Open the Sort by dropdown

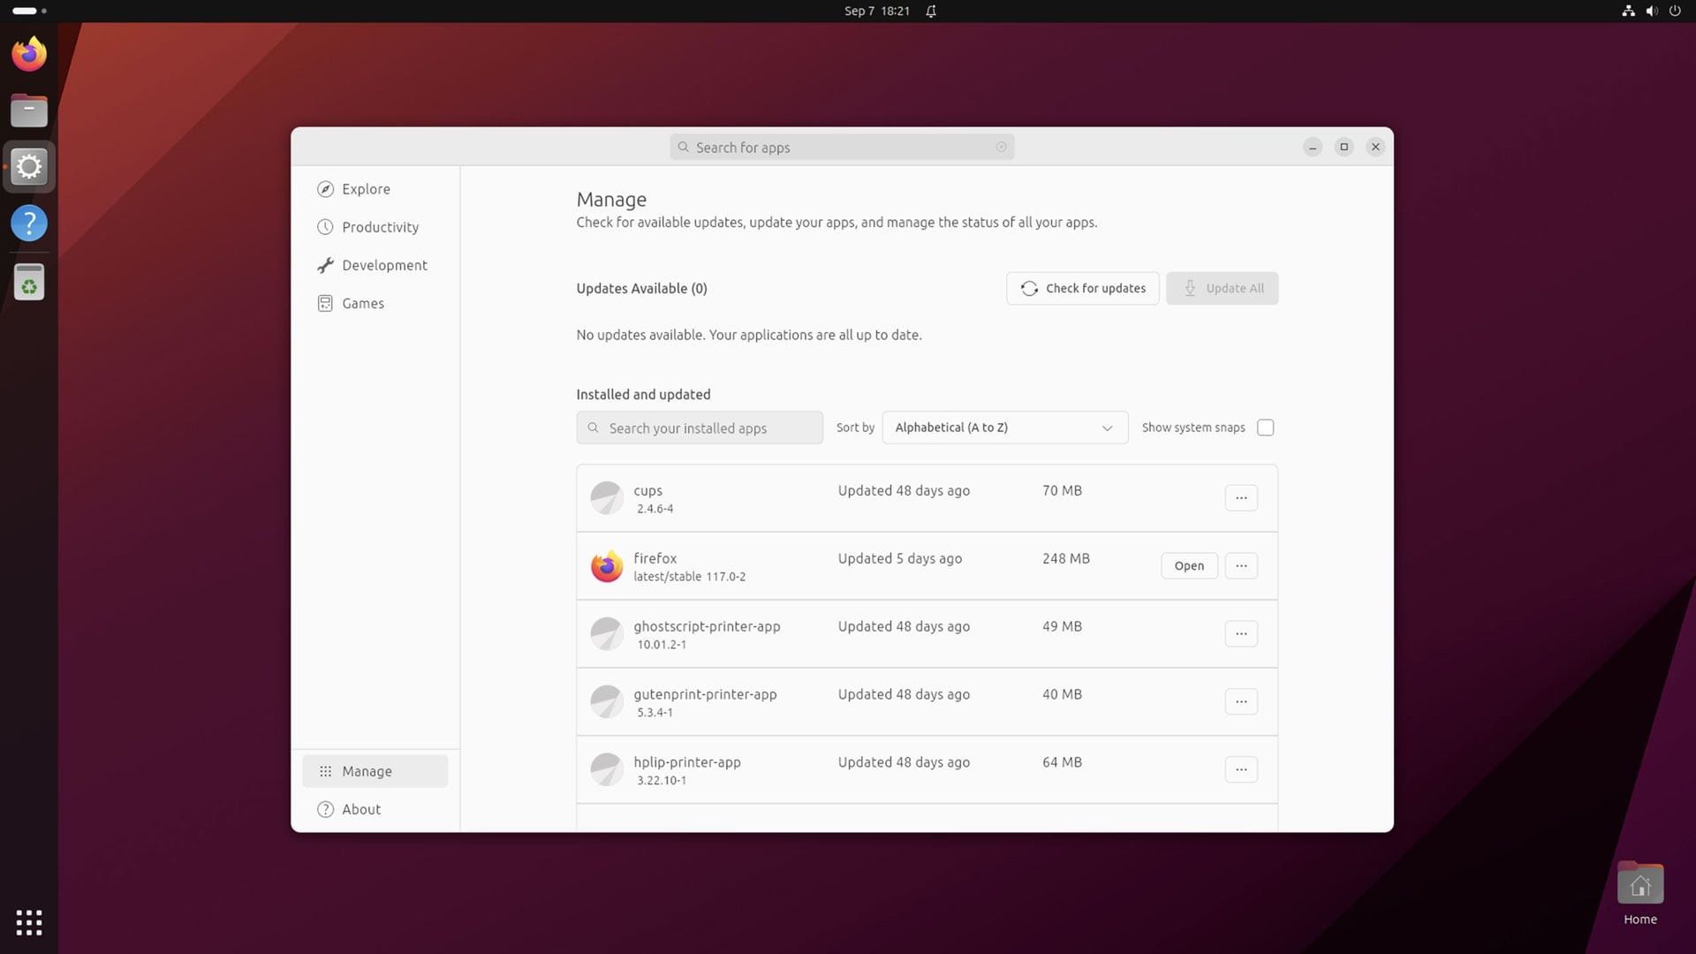(x=1003, y=428)
